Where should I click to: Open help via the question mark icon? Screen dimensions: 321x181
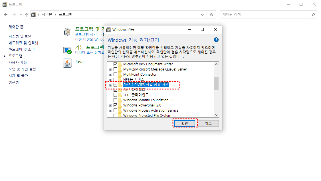tap(216, 40)
